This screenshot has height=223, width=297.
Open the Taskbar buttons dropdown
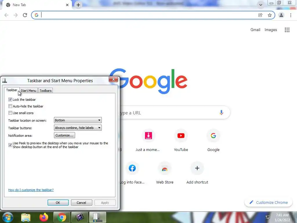tap(78, 128)
